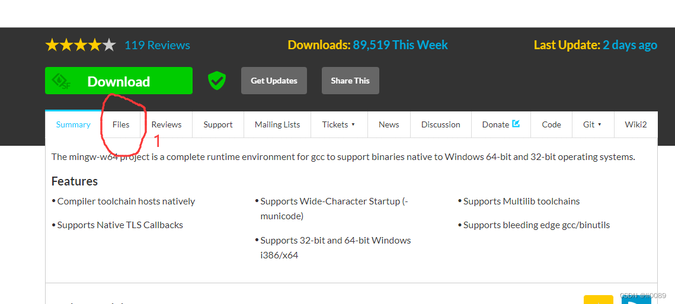This screenshot has width=675, height=304.
Task: Click the green Download button
Action: point(119,81)
